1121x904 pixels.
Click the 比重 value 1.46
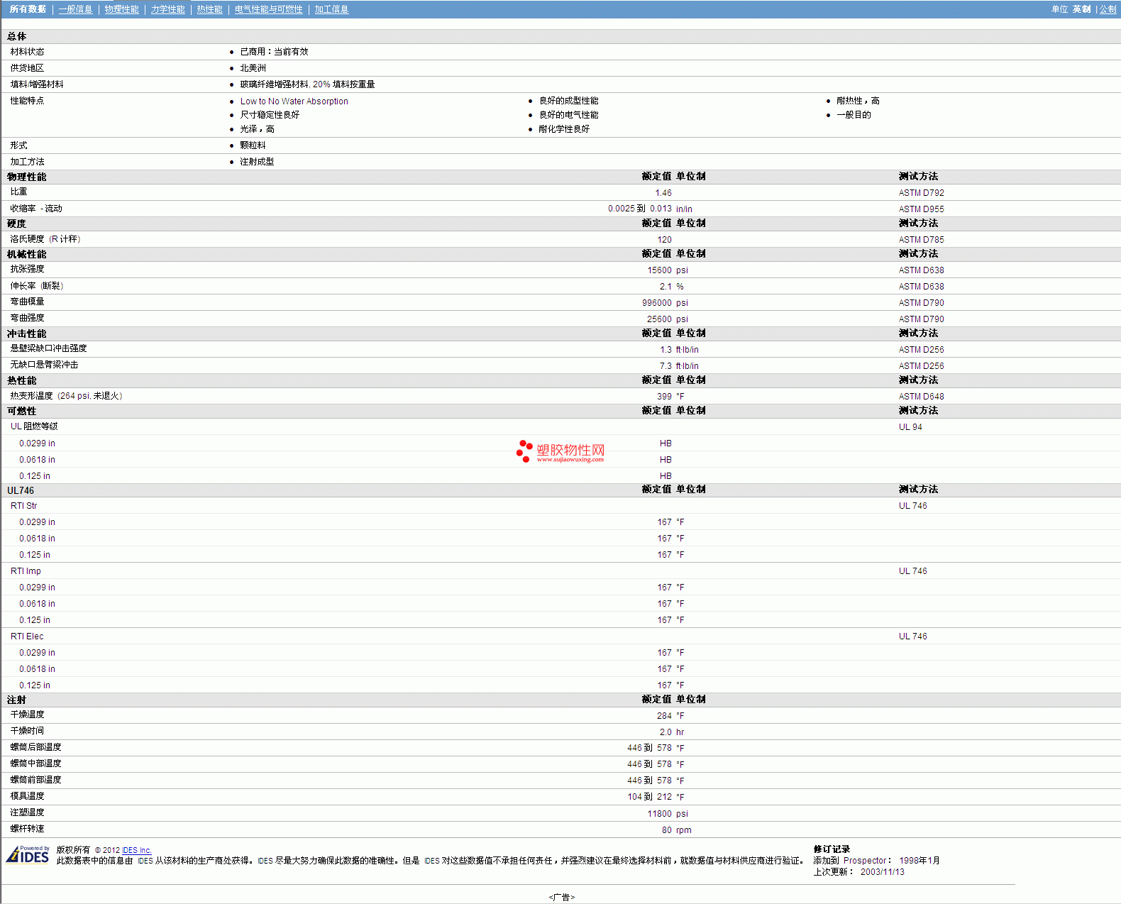[663, 193]
